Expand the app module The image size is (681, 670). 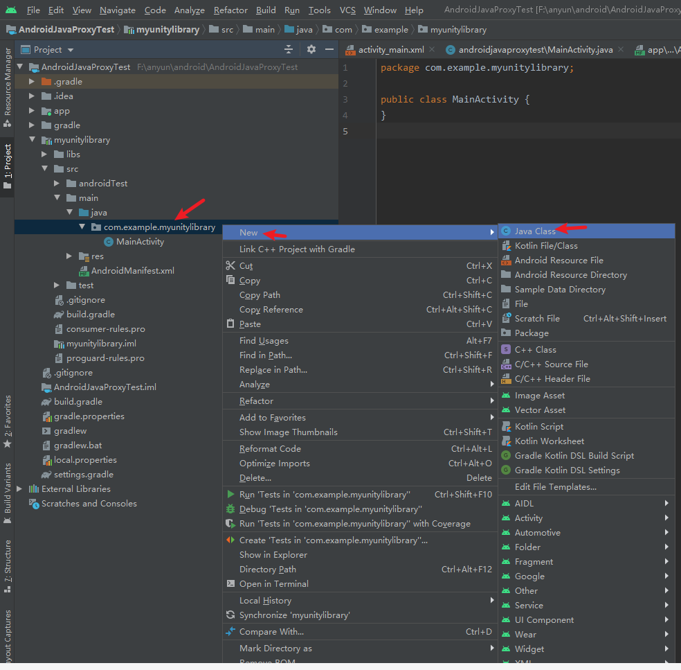pos(31,110)
